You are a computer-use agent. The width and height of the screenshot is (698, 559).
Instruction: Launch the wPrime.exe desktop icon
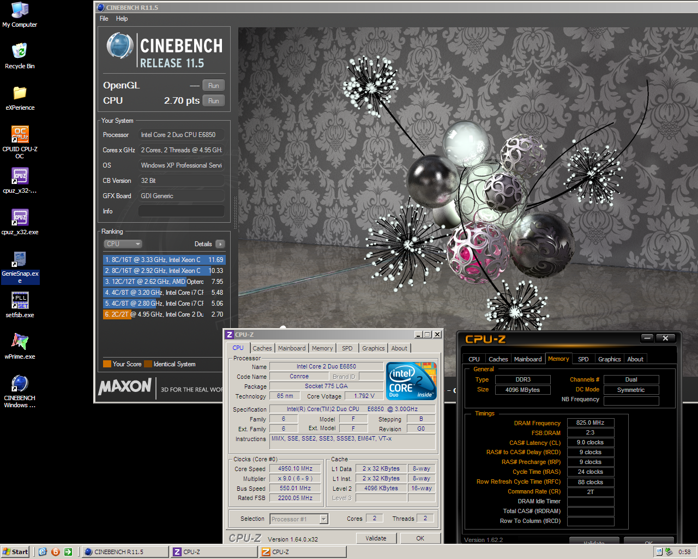click(20, 347)
